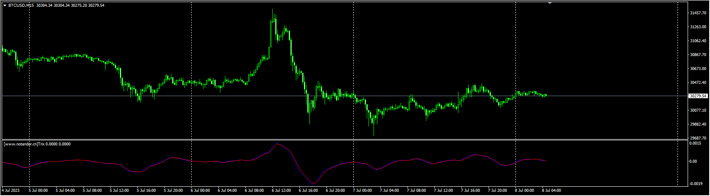Click the 7 Jul 20:00 time label
This screenshot has width=710, height=196.
point(498,191)
